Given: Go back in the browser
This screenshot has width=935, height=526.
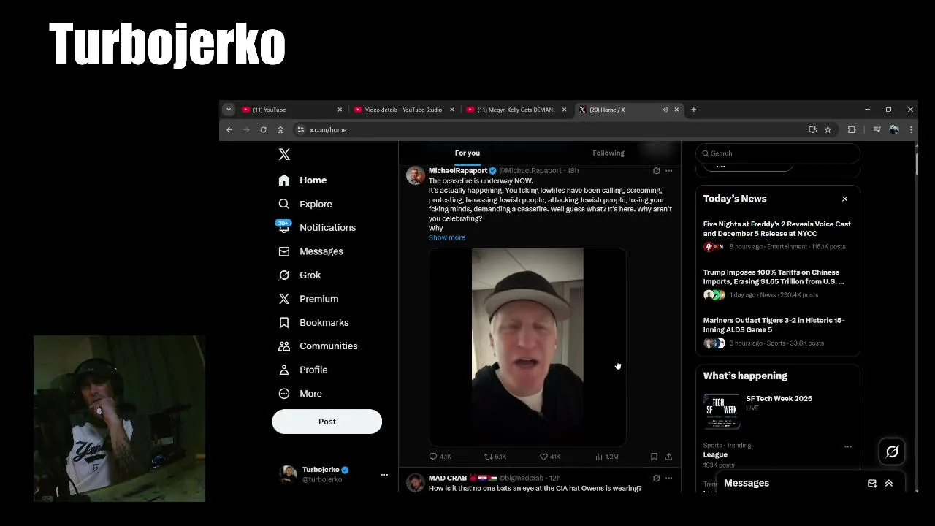Looking at the screenshot, I should tap(229, 130).
